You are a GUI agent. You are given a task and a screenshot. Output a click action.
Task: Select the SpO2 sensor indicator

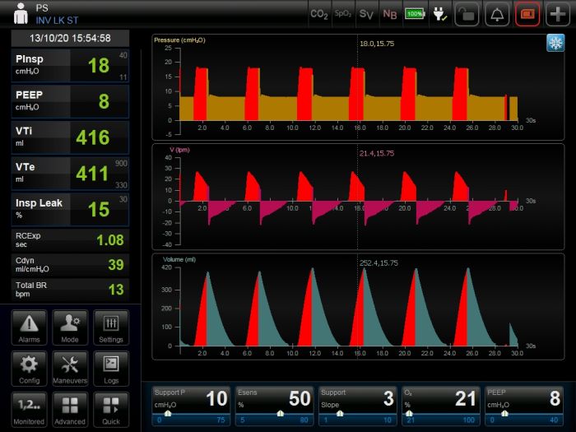(343, 14)
